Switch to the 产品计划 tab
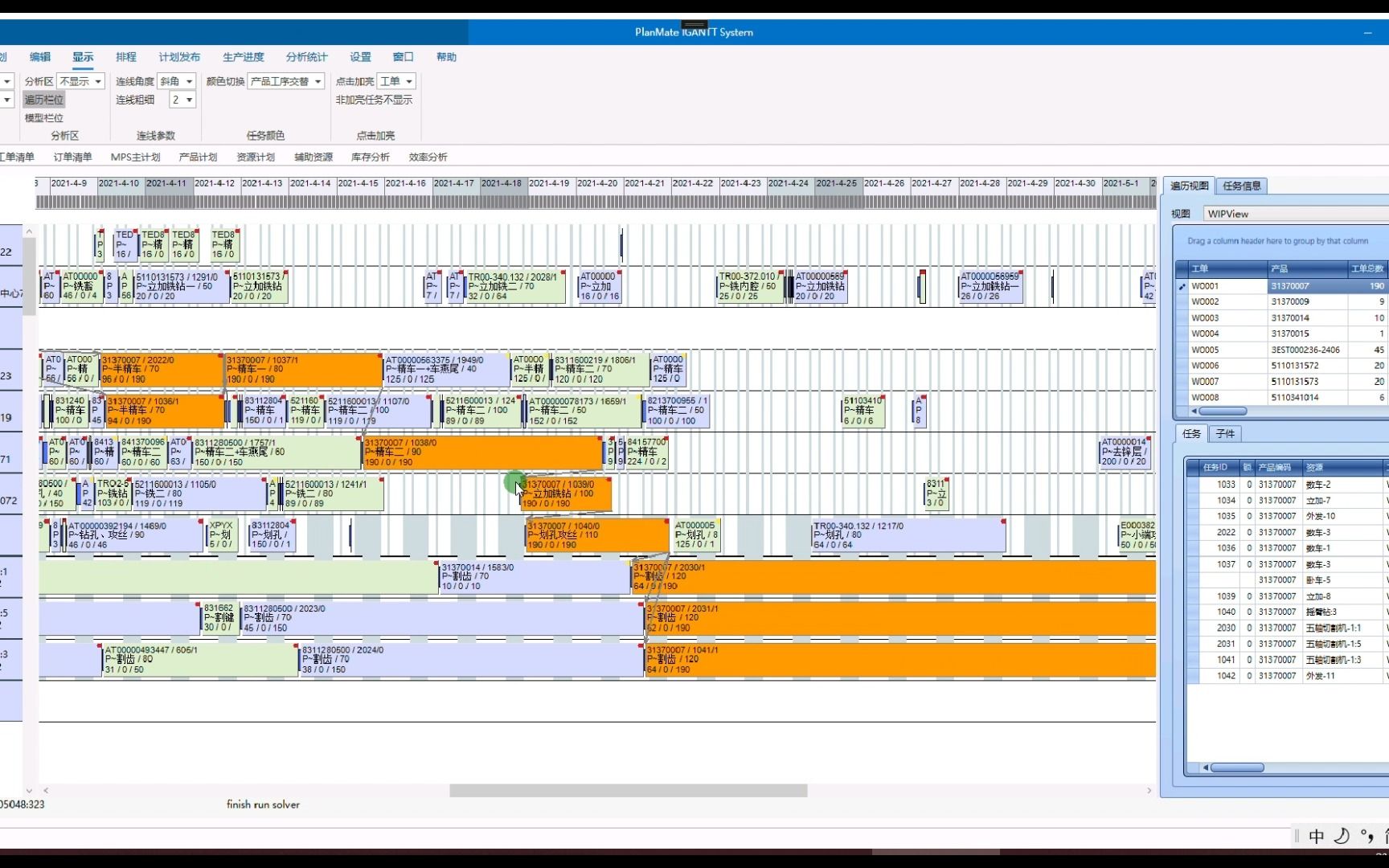1389x868 pixels. coord(198,157)
